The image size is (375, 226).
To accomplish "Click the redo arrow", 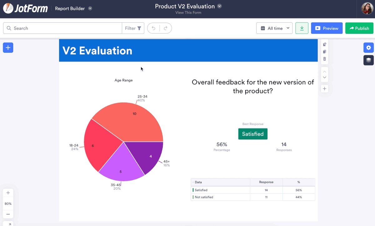I will tap(166, 28).
